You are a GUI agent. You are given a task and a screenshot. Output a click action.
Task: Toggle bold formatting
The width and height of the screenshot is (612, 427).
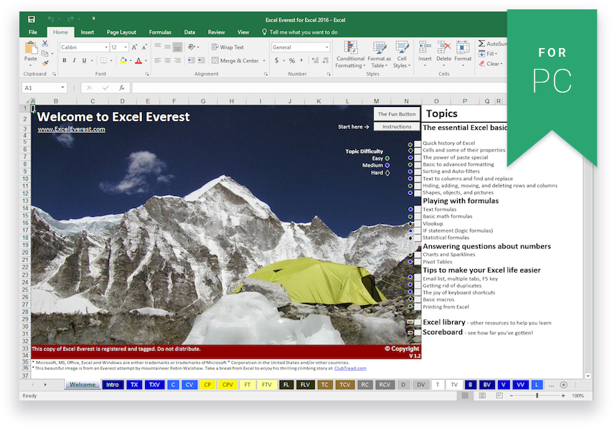[x=65, y=60]
